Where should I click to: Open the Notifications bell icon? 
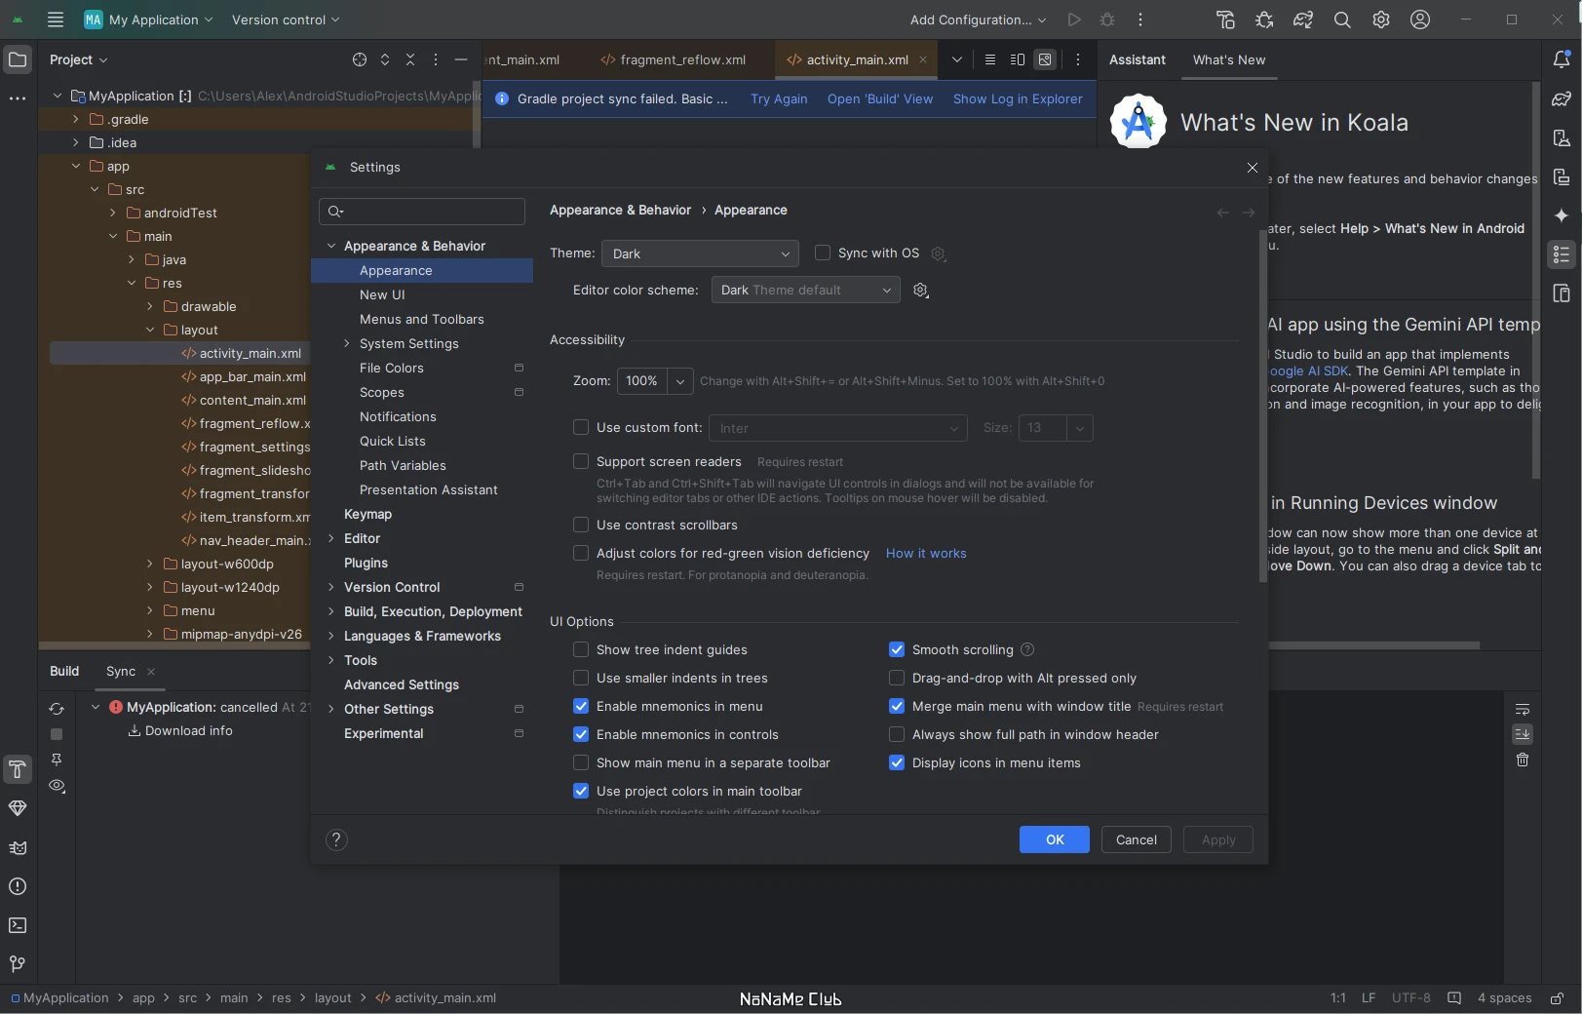(x=1562, y=59)
